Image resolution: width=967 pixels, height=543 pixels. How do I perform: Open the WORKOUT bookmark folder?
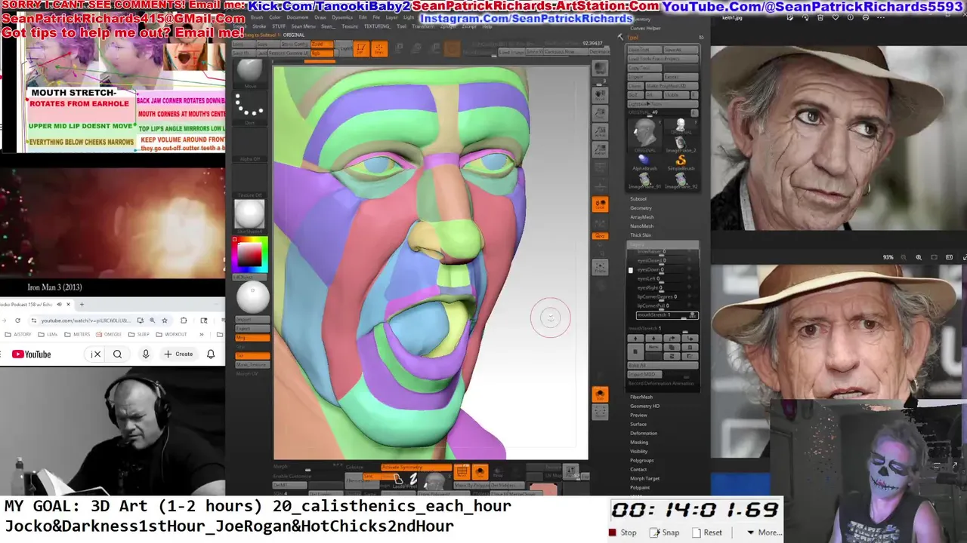[x=171, y=334]
